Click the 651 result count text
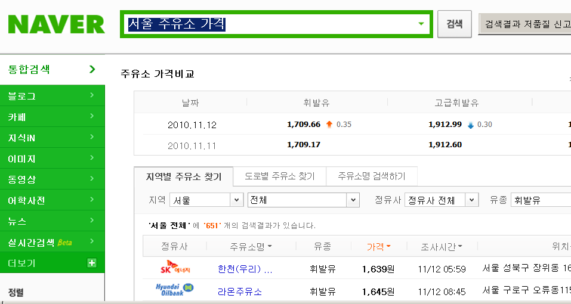This screenshot has width=571, height=304. click(212, 226)
